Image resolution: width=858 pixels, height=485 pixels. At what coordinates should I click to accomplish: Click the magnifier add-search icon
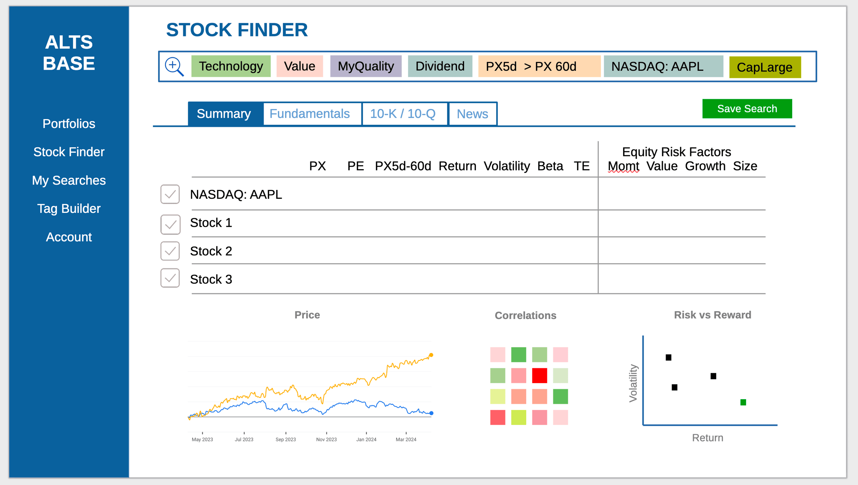[x=174, y=67]
